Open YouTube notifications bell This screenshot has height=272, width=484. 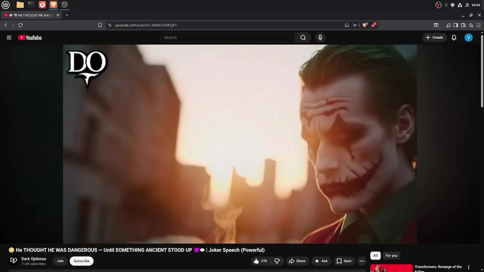[454, 37]
